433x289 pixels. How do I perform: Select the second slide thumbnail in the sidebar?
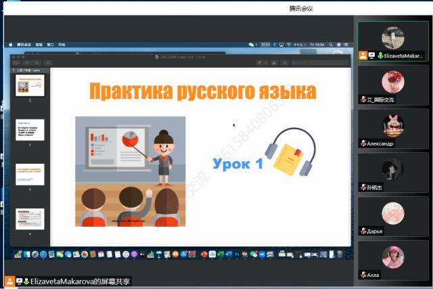pyautogui.click(x=30, y=130)
